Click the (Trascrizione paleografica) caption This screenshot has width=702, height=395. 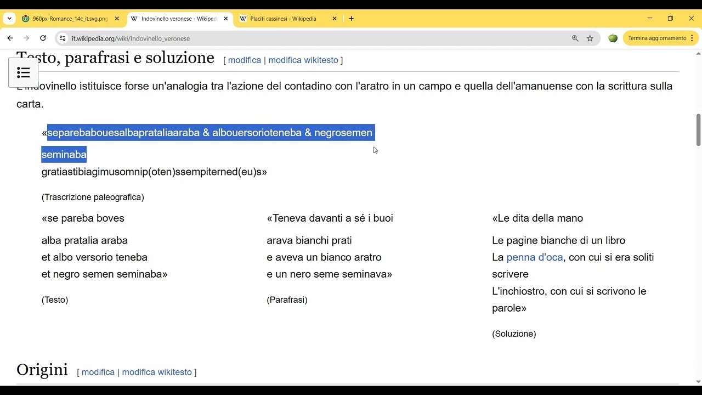(93, 197)
